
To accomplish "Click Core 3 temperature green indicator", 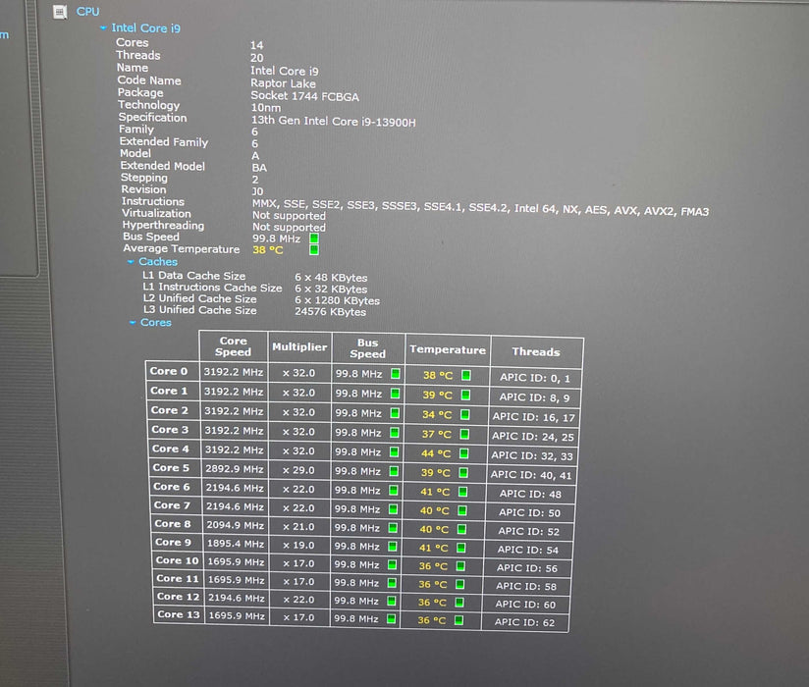I will coord(464,434).
